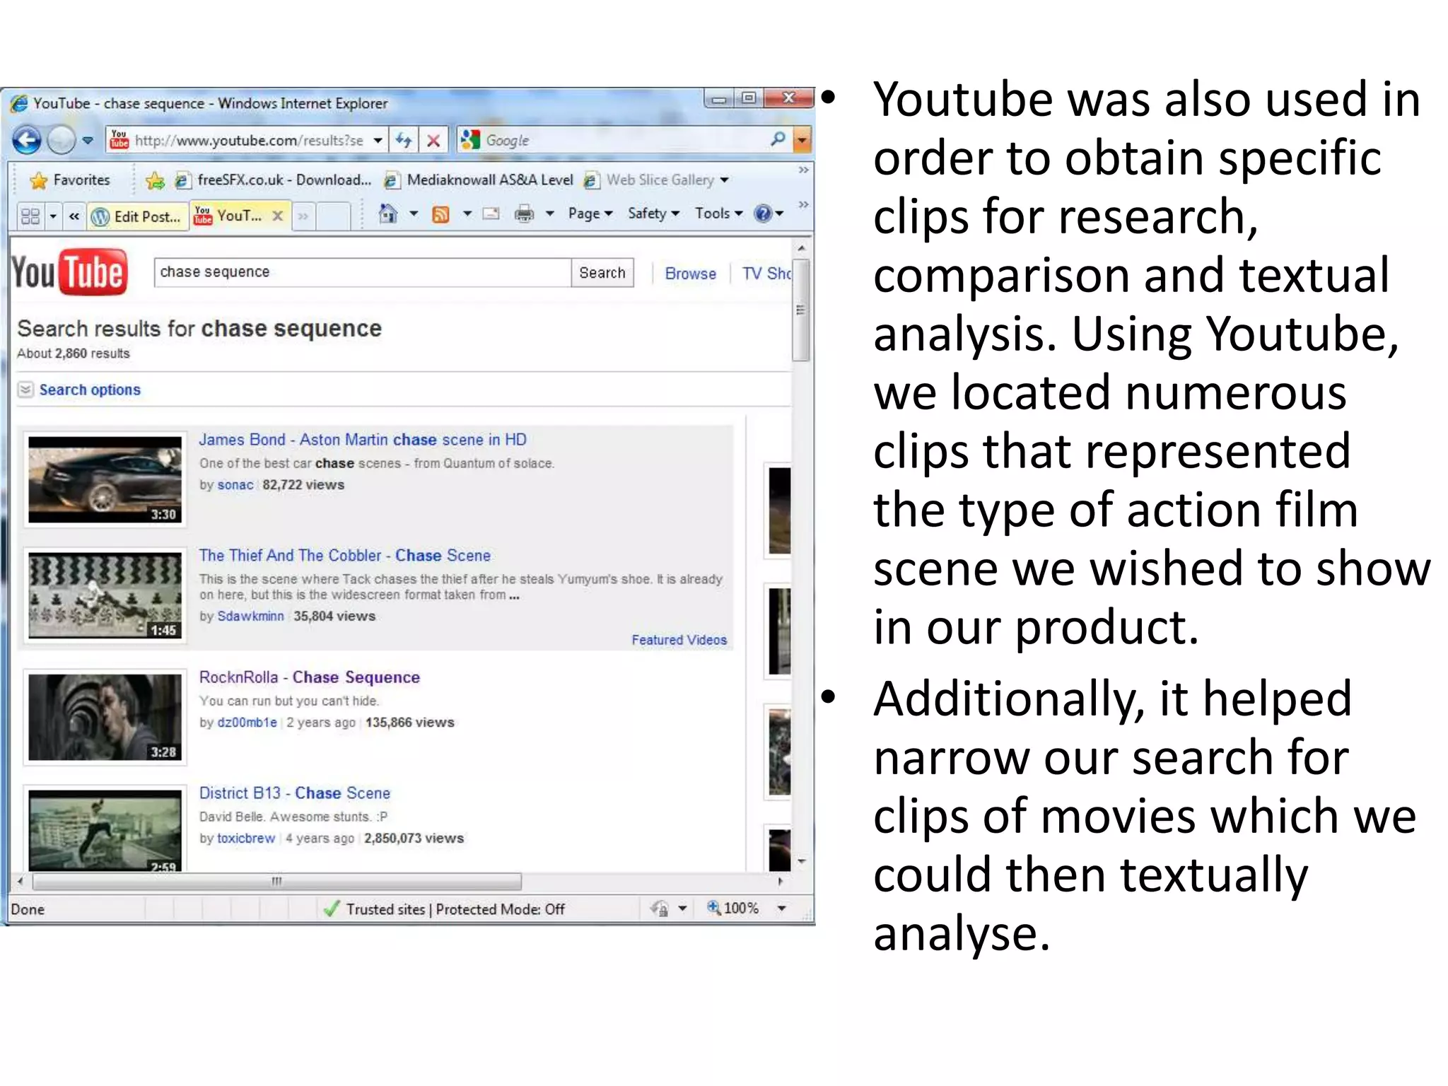
Task: Expand the zoom level dropdown arrow
Action: point(782,909)
